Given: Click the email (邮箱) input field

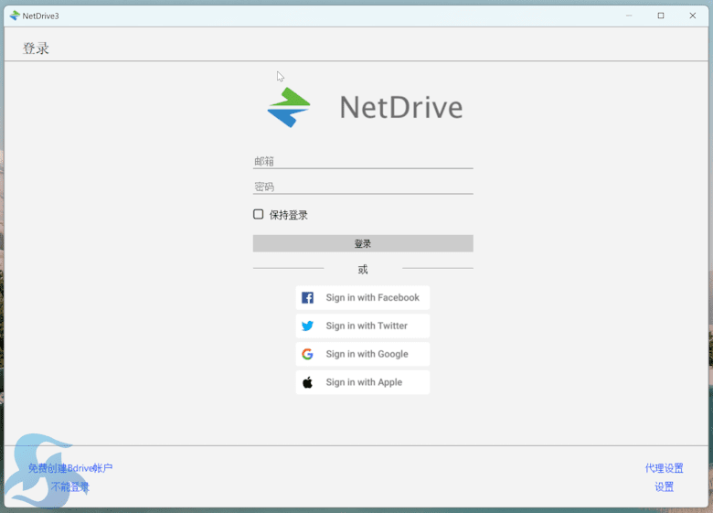Looking at the screenshot, I should (363, 162).
